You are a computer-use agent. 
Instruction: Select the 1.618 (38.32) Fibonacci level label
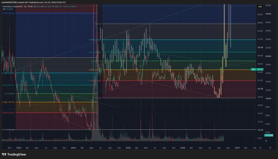click(x=8, y=13)
